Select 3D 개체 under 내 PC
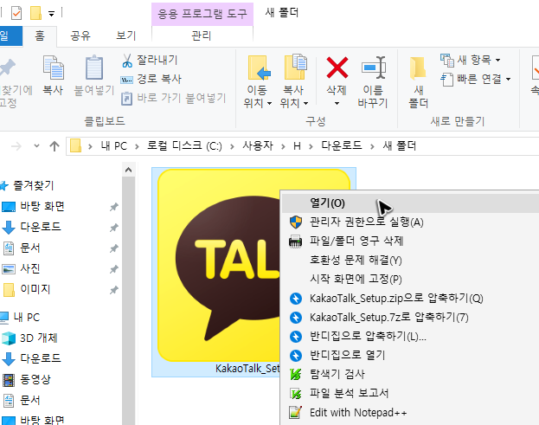This screenshot has width=539, height=425. point(38,338)
